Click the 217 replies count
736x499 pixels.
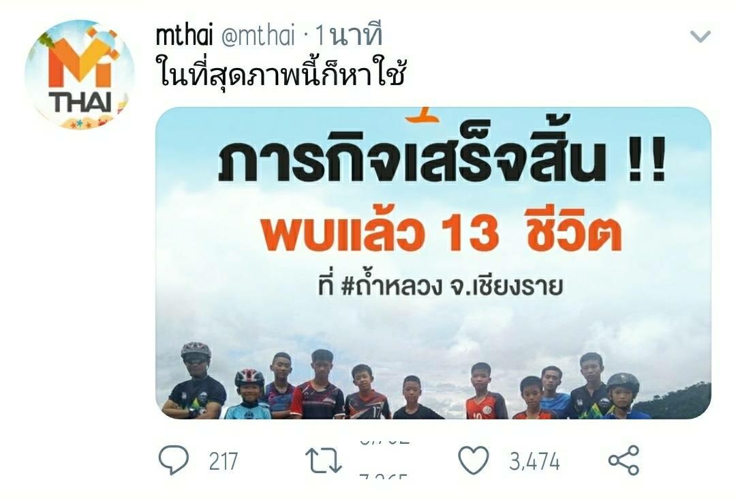click(224, 462)
